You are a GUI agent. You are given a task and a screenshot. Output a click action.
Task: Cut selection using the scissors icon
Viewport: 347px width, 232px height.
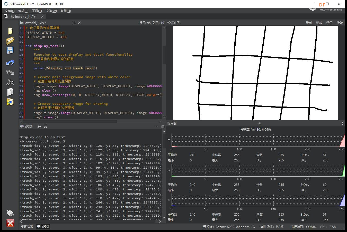10,82
